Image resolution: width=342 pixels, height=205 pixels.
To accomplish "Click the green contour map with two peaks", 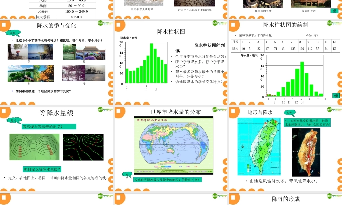I will coord(34,147).
